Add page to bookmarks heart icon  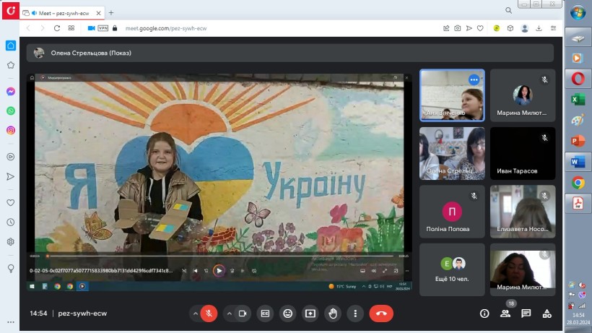[480, 28]
